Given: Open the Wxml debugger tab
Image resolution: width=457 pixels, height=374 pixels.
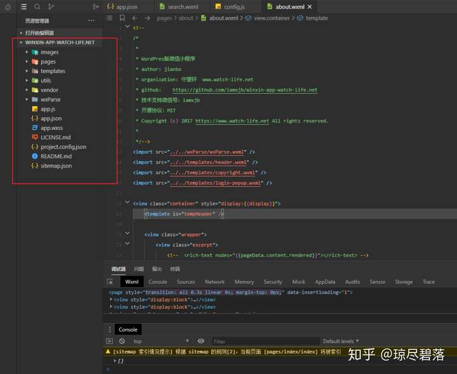Looking at the screenshot, I should click(132, 281).
